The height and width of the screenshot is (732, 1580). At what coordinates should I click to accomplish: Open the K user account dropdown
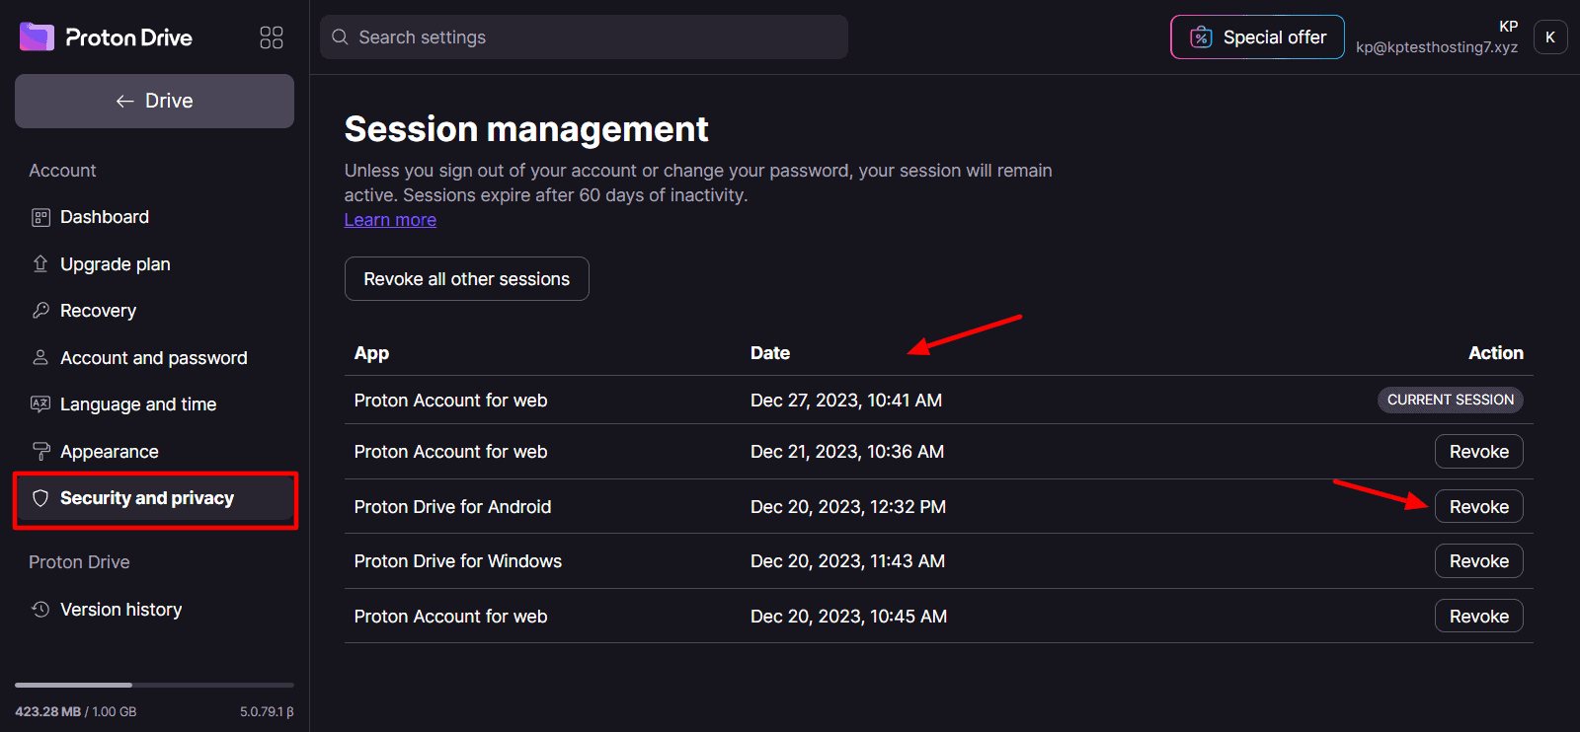(x=1549, y=37)
